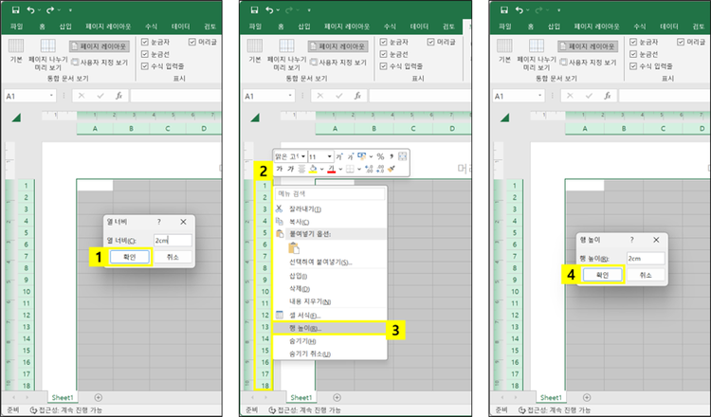Open the font name dropdown in the mini toolbar
The width and height of the screenshot is (711, 417).
tap(303, 156)
